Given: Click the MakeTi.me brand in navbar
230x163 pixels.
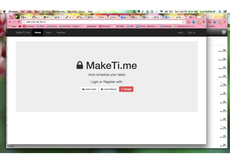Looking at the screenshot, I should pos(23,32).
